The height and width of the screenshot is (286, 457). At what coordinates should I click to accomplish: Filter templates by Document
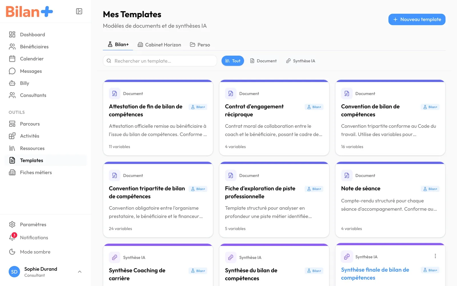[x=263, y=61]
